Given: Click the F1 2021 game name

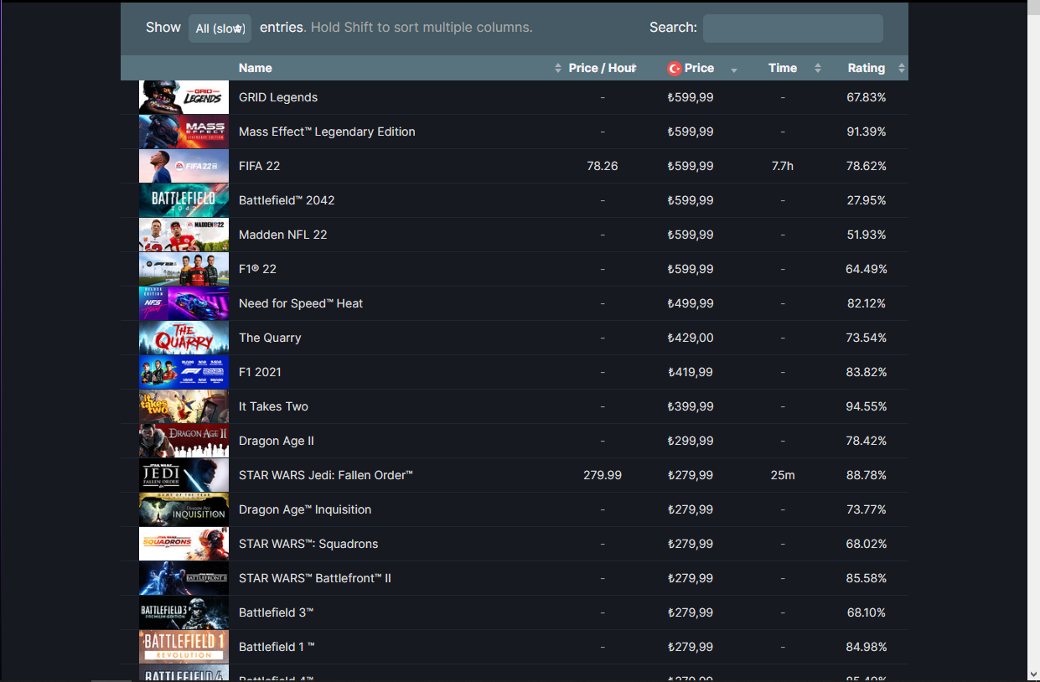Looking at the screenshot, I should pyautogui.click(x=260, y=372).
